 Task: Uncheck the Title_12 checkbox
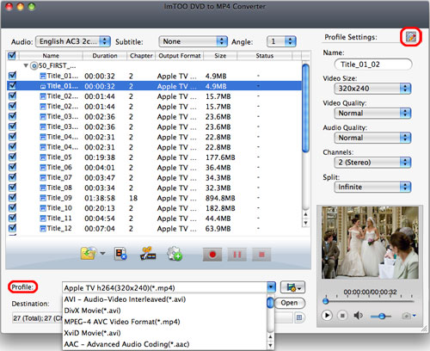click(x=12, y=228)
